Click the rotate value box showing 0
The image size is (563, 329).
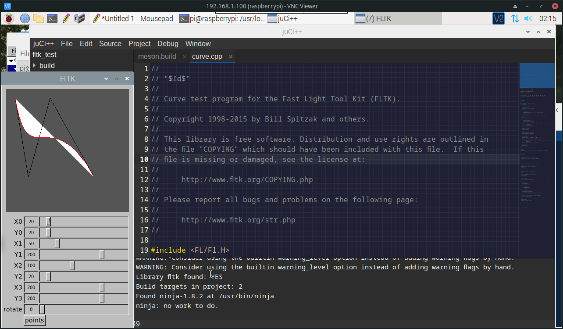click(x=31, y=310)
